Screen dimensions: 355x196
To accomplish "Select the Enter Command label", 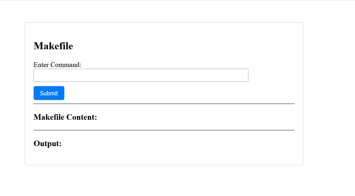I will (x=57, y=65).
